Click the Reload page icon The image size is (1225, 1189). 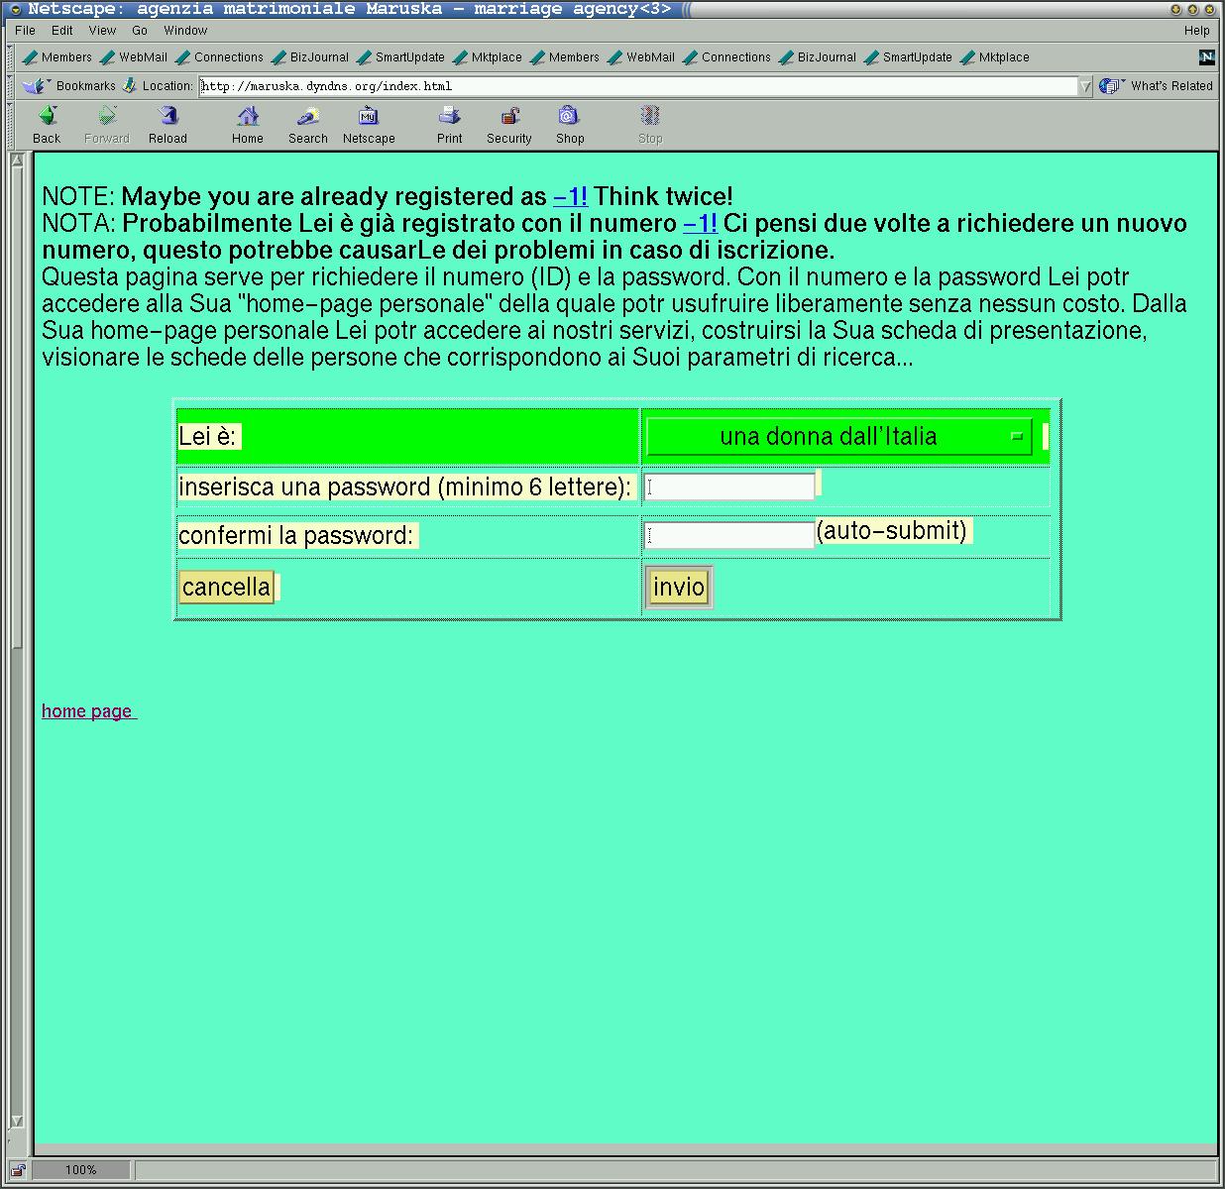coord(167,117)
